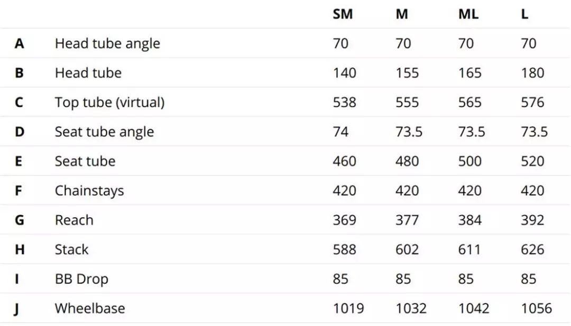The width and height of the screenshot is (571, 326).
Task: Click the Seat tube value 500
Action: (x=470, y=161)
